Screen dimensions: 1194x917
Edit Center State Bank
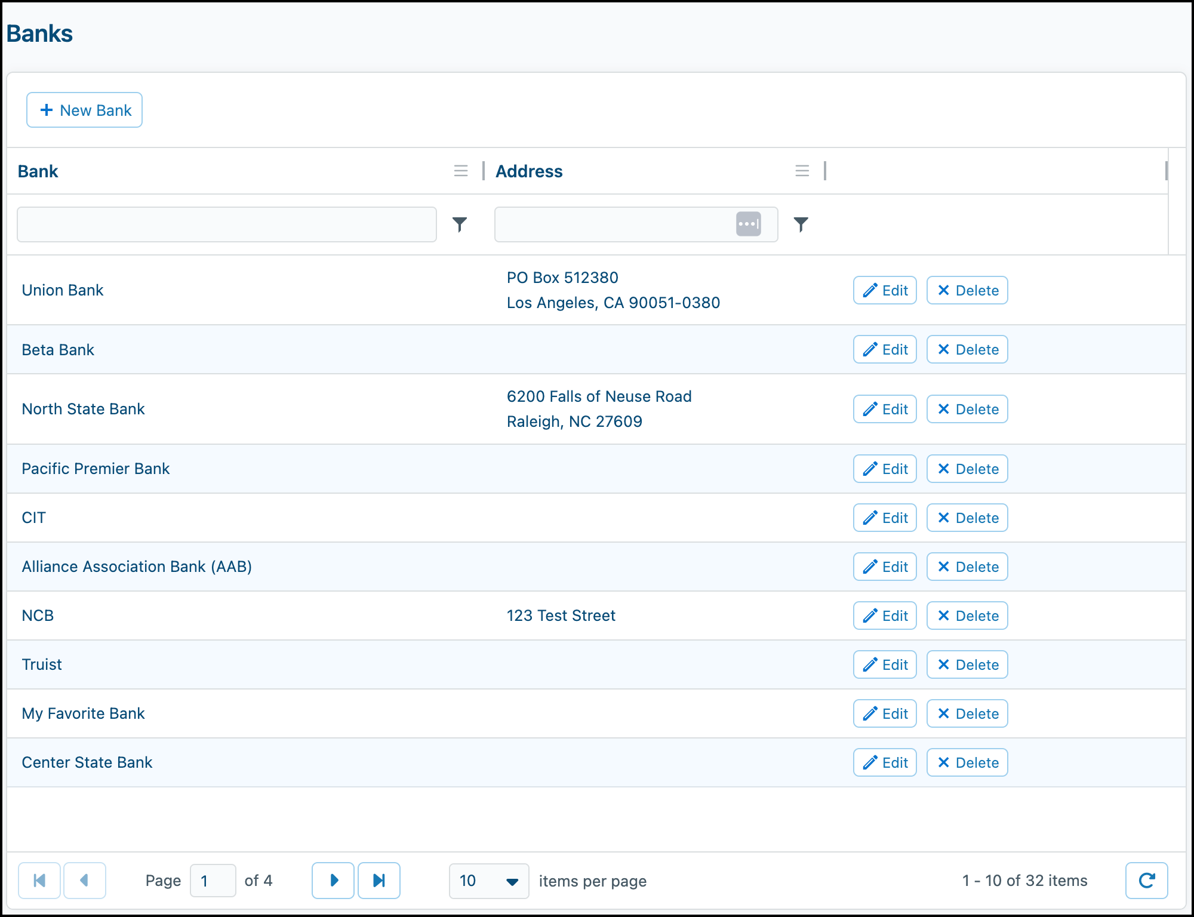click(x=885, y=762)
